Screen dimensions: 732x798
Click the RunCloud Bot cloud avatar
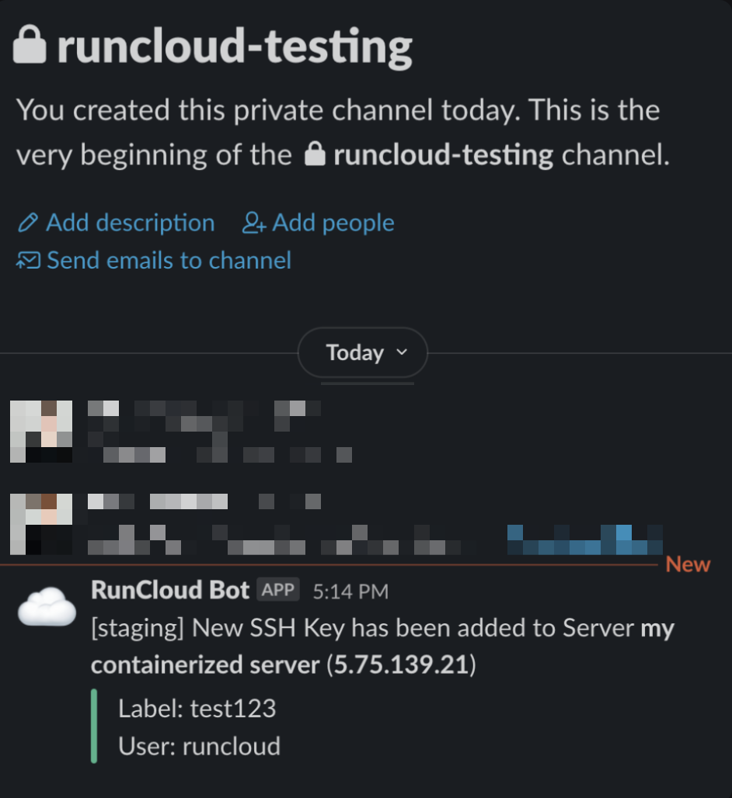click(47, 606)
